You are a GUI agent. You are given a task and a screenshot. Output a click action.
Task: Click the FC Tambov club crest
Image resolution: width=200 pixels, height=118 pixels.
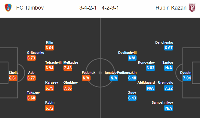(x=8, y=7)
